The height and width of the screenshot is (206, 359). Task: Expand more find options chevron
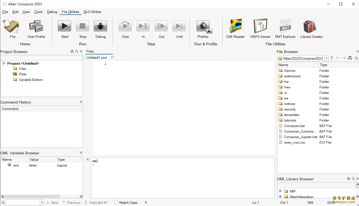[146, 202]
